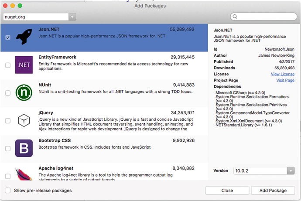Screen dimensions: 301x201
Task: Click the Json.NET rocket icon
Action: [24, 36]
